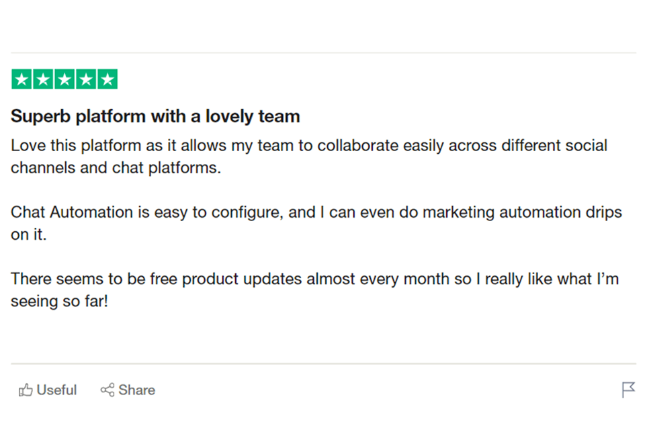Image resolution: width=645 pixels, height=430 pixels.
Task: Click the share network icon
Action: tap(107, 390)
